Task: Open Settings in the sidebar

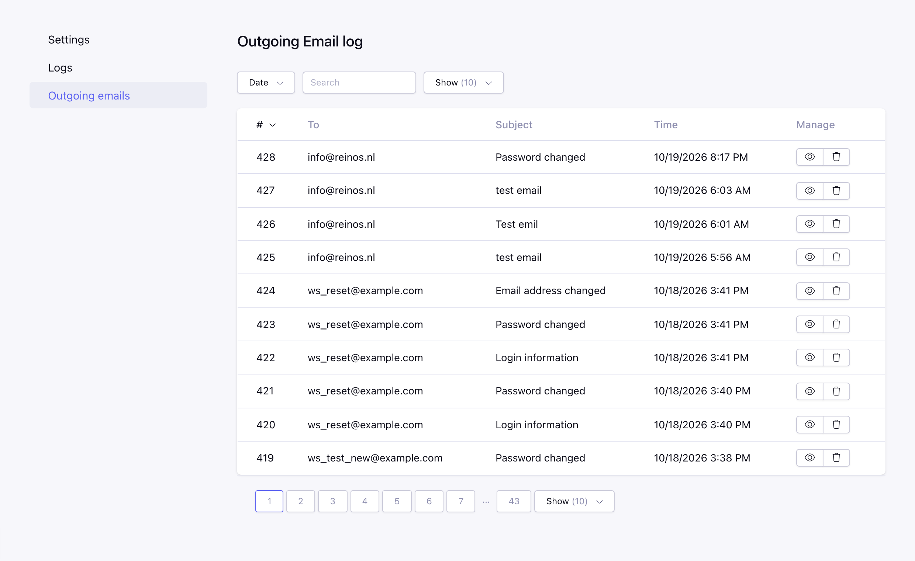Action: 69,40
